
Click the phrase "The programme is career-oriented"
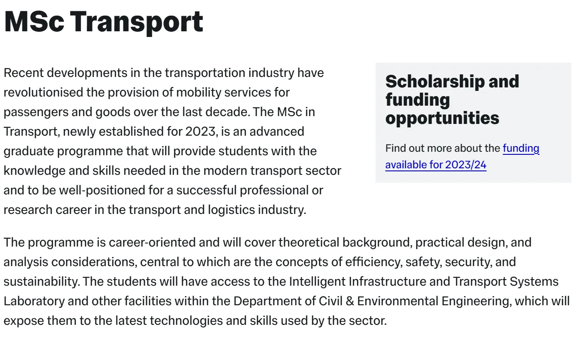click(x=100, y=242)
